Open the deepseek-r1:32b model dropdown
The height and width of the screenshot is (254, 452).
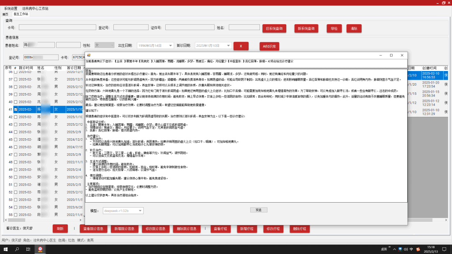[x=140, y=211]
